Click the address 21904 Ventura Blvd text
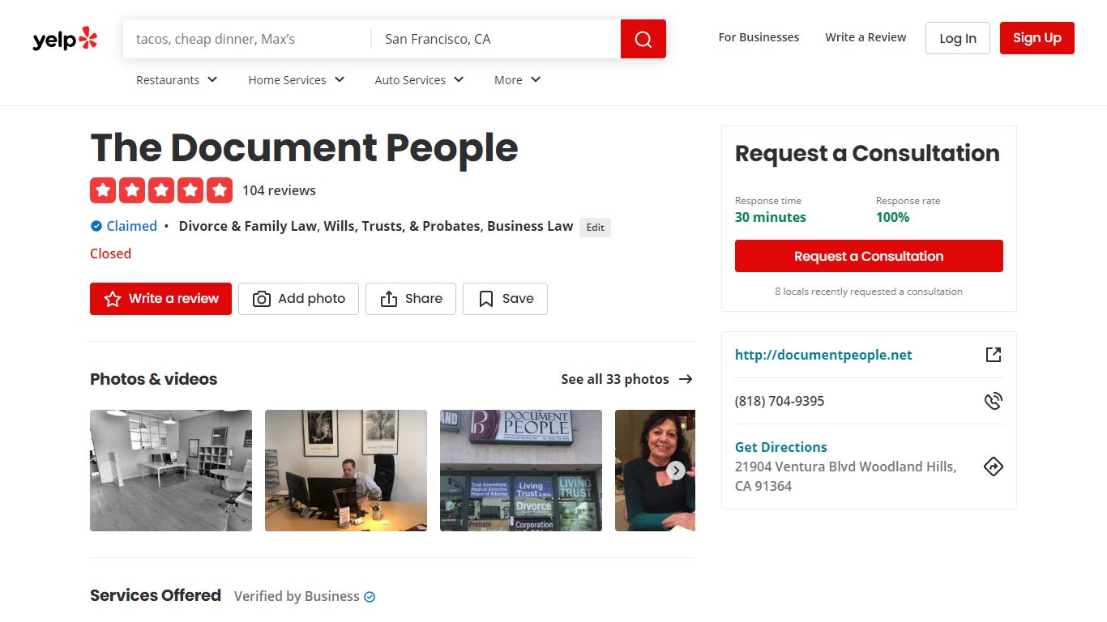Image resolution: width=1107 pixels, height=622 pixels. point(845,476)
